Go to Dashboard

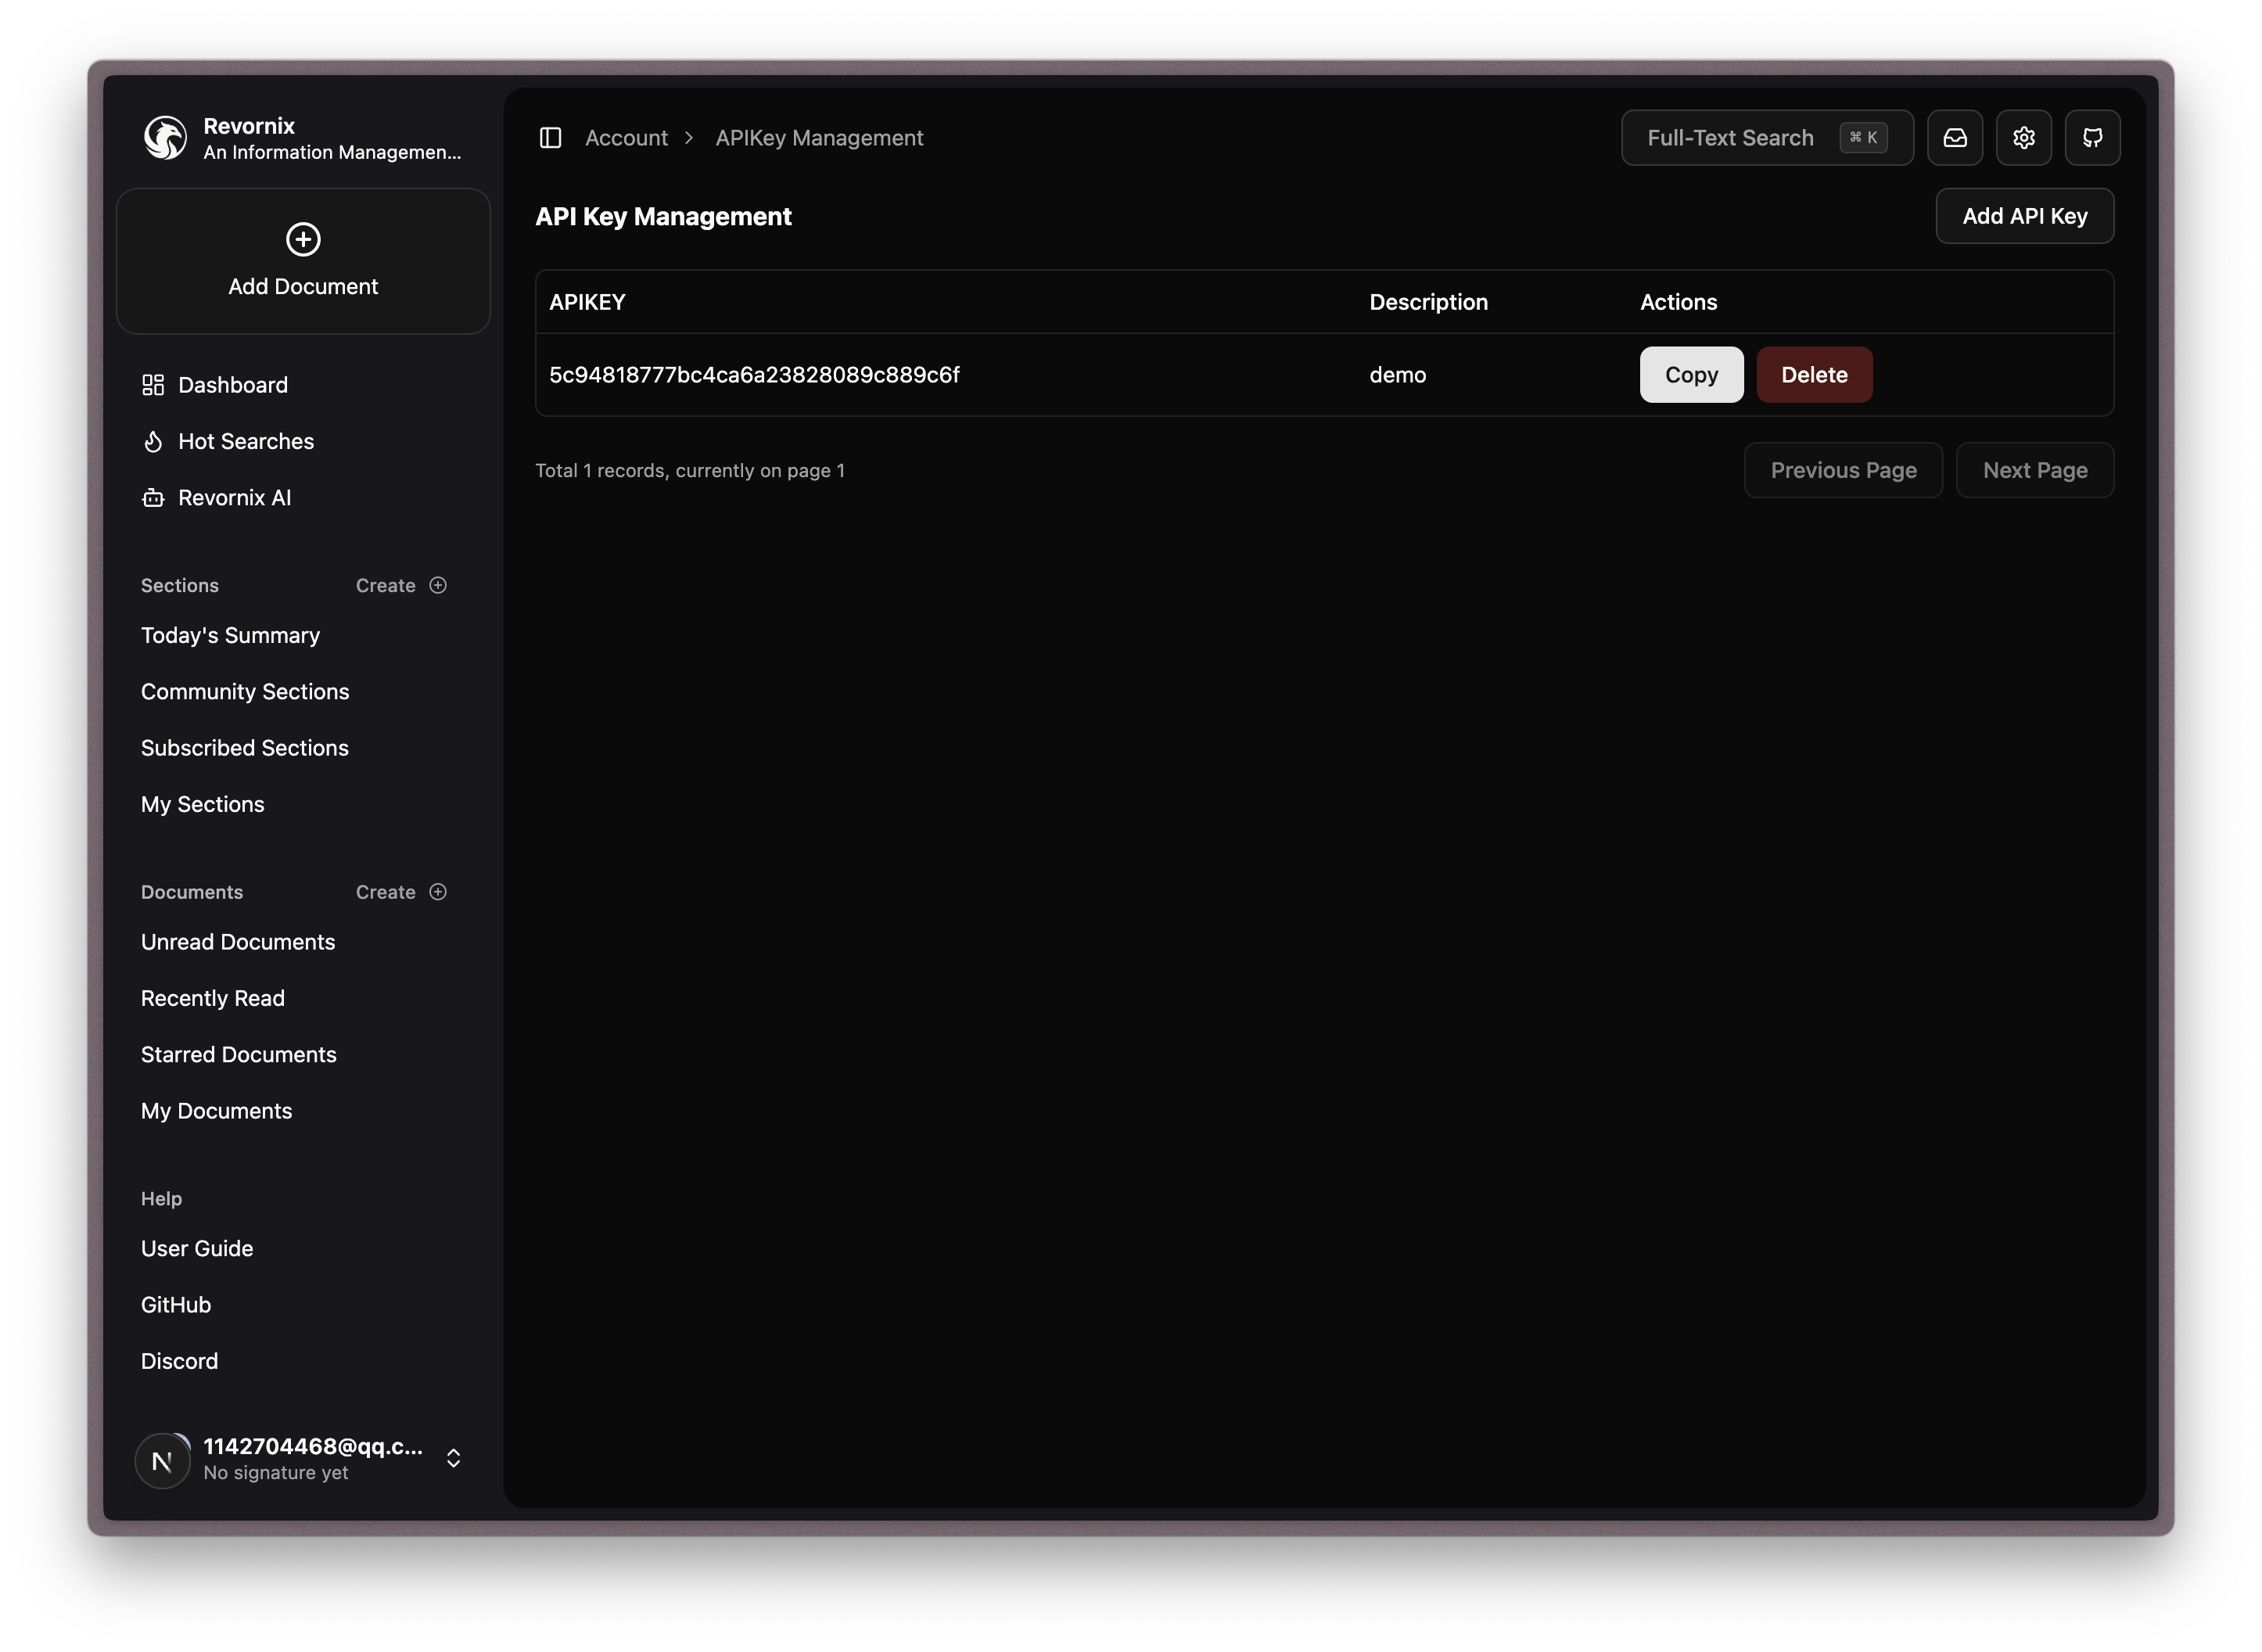coord(233,385)
